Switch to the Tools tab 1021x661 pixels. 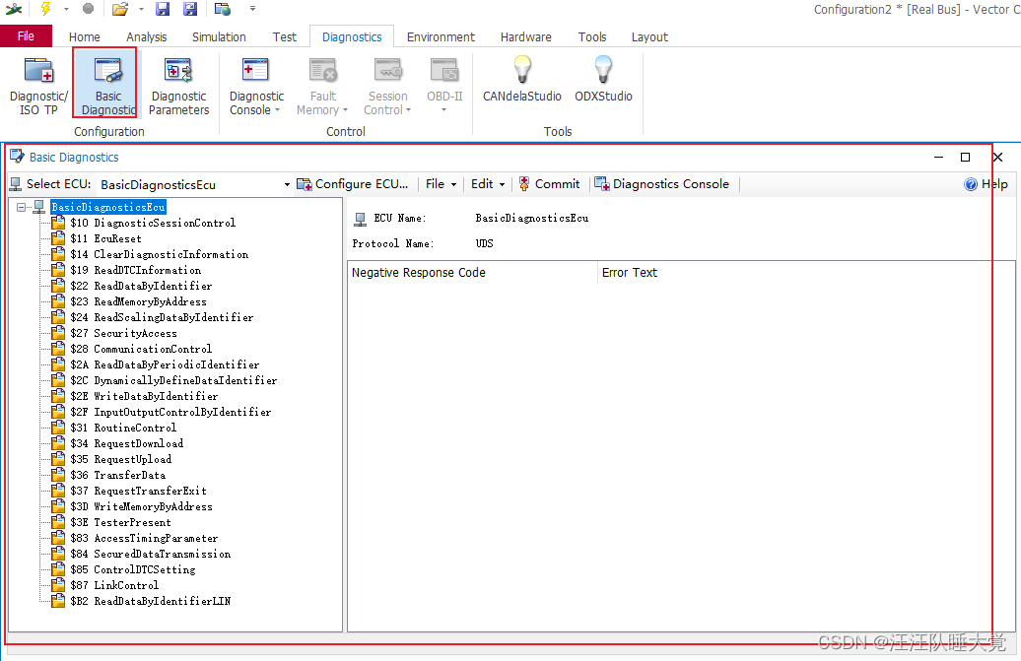(592, 37)
